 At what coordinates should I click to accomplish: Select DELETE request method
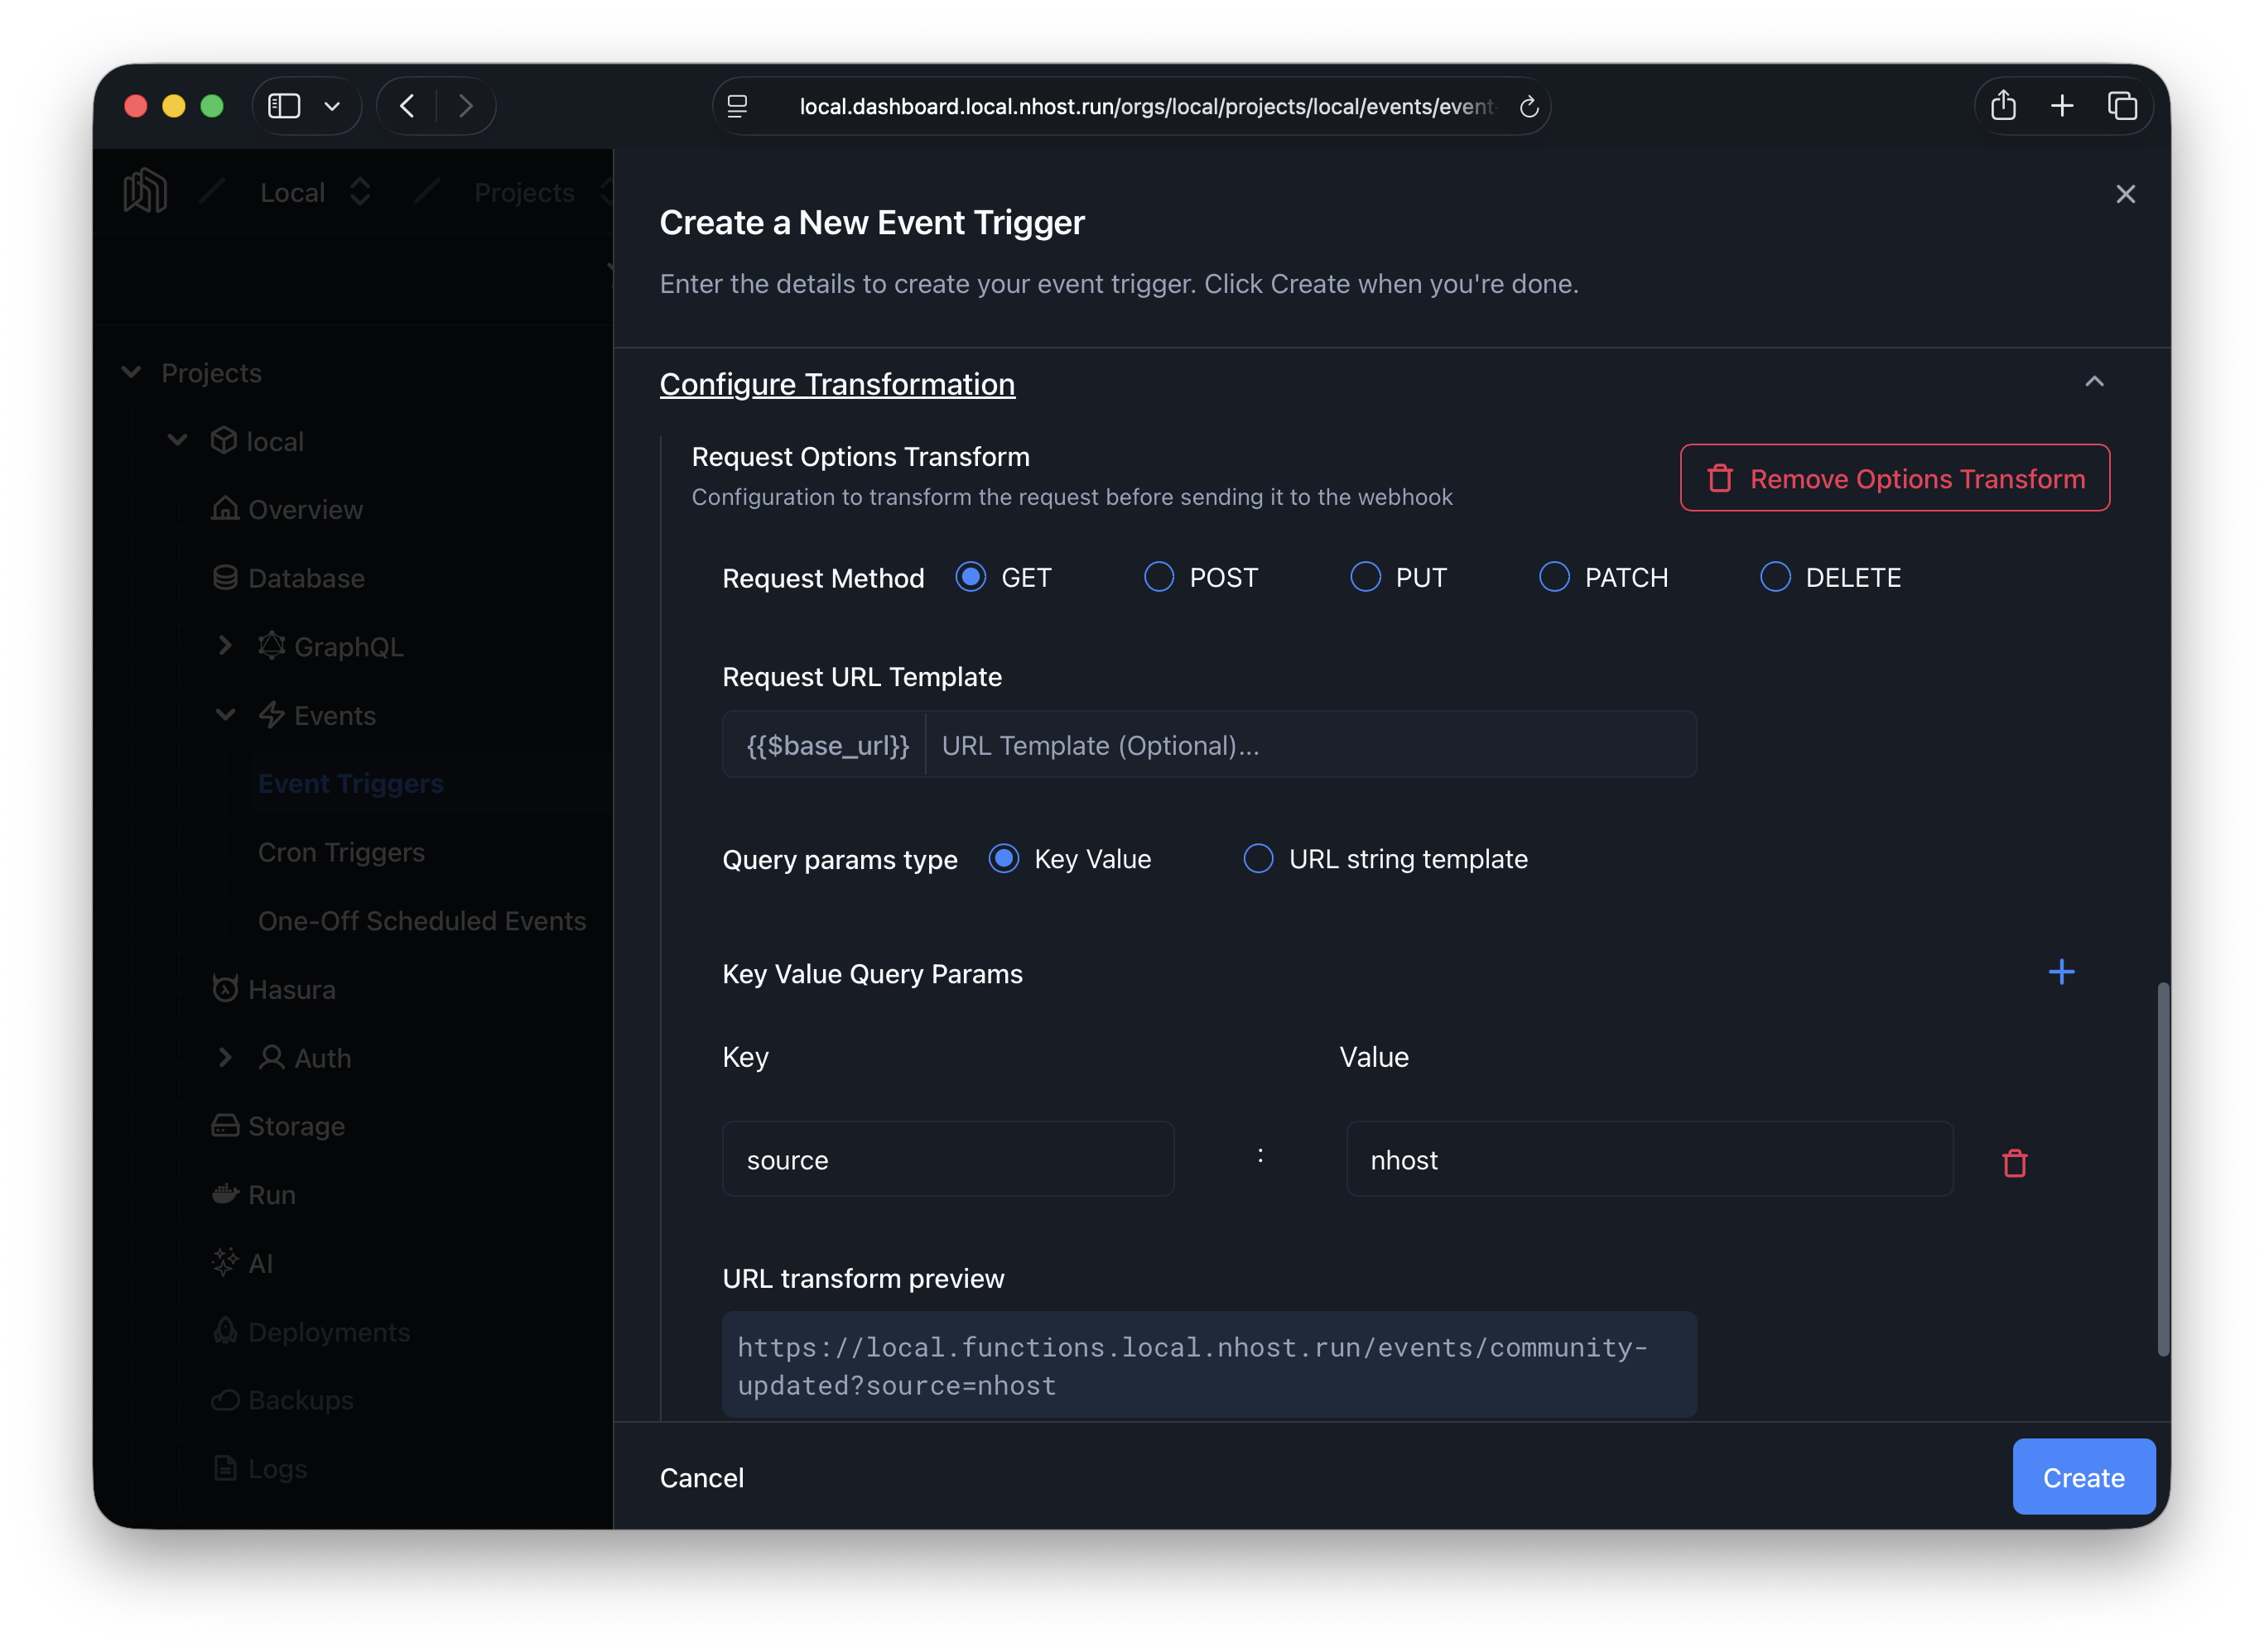pyautogui.click(x=1775, y=577)
